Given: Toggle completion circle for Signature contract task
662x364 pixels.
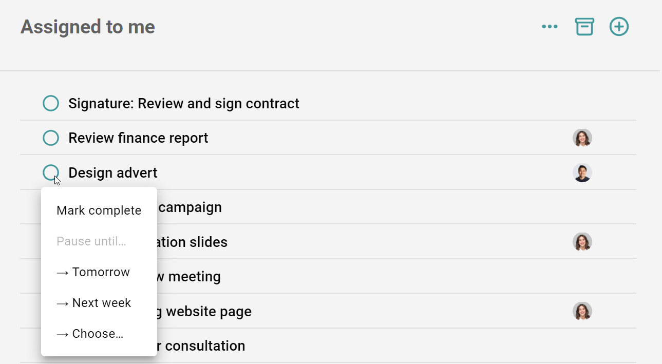Looking at the screenshot, I should point(51,103).
